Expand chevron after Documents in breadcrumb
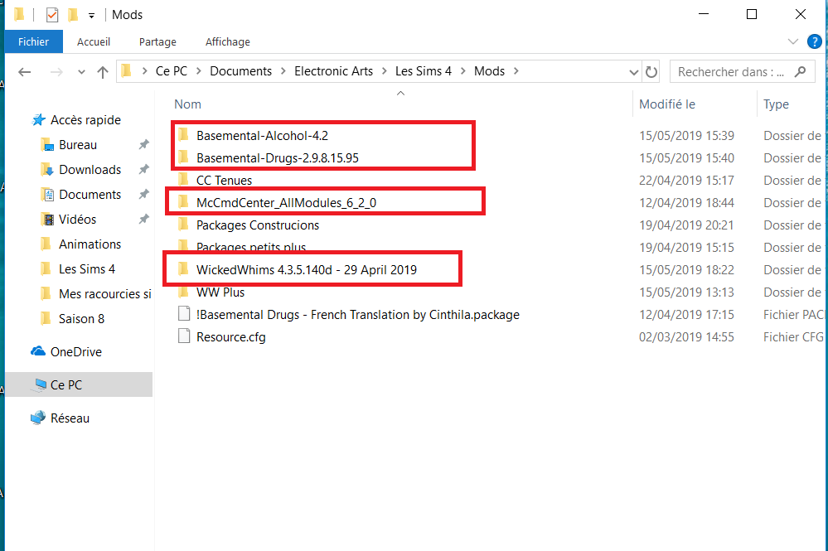828x551 pixels. click(283, 71)
